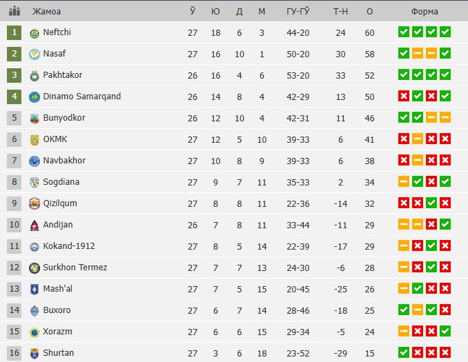Click the OKMK club logo
This screenshot has height=362, width=468.
[x=35, y=139]
